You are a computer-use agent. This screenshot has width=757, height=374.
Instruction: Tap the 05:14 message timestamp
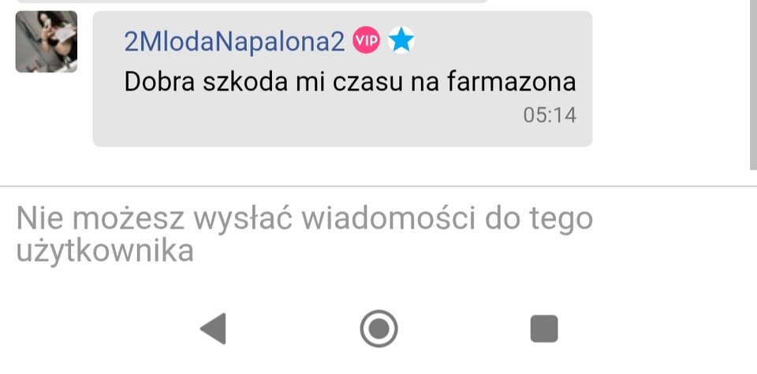(550, 116)
